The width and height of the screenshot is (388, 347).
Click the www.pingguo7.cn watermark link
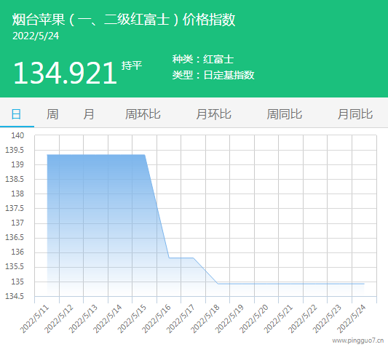pyautogui.click(x=358, y=340)
